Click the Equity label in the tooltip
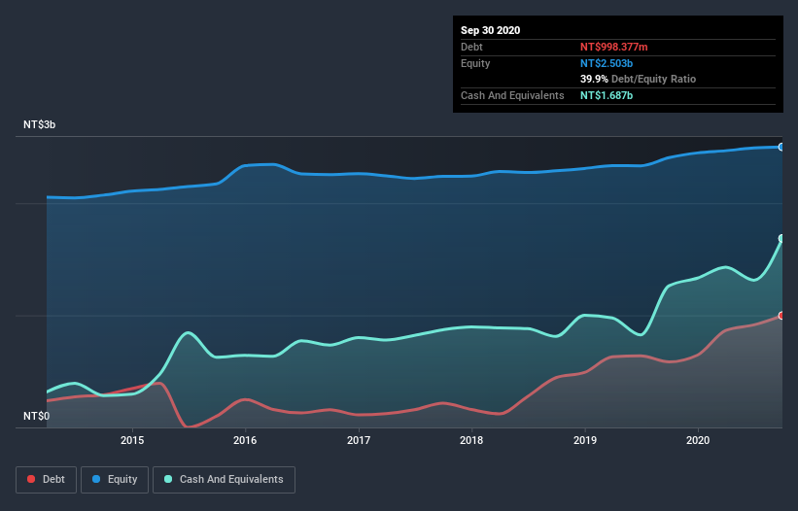 (475, 63)
